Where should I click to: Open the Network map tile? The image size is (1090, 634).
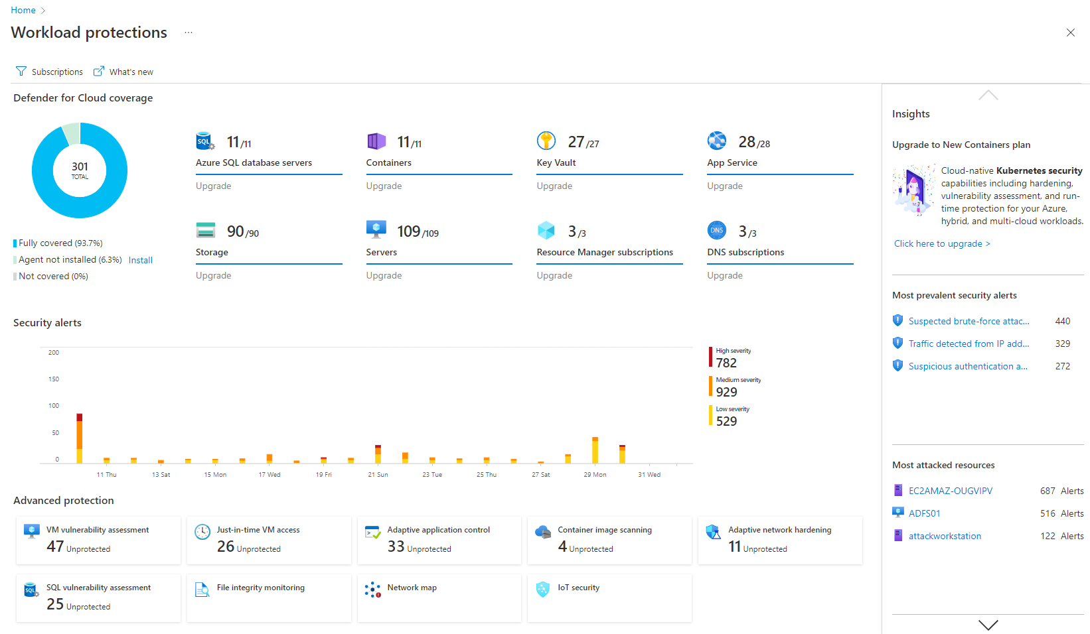point(439,598)
